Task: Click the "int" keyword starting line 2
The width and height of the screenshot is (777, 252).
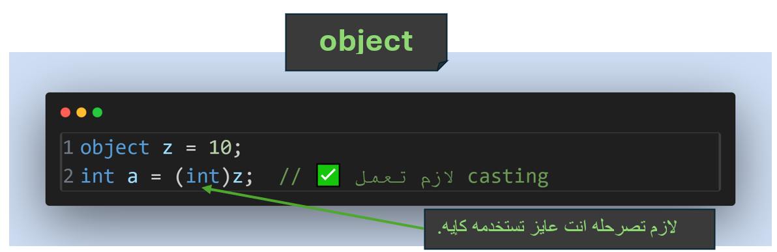Action: click(x=97, y=176)
